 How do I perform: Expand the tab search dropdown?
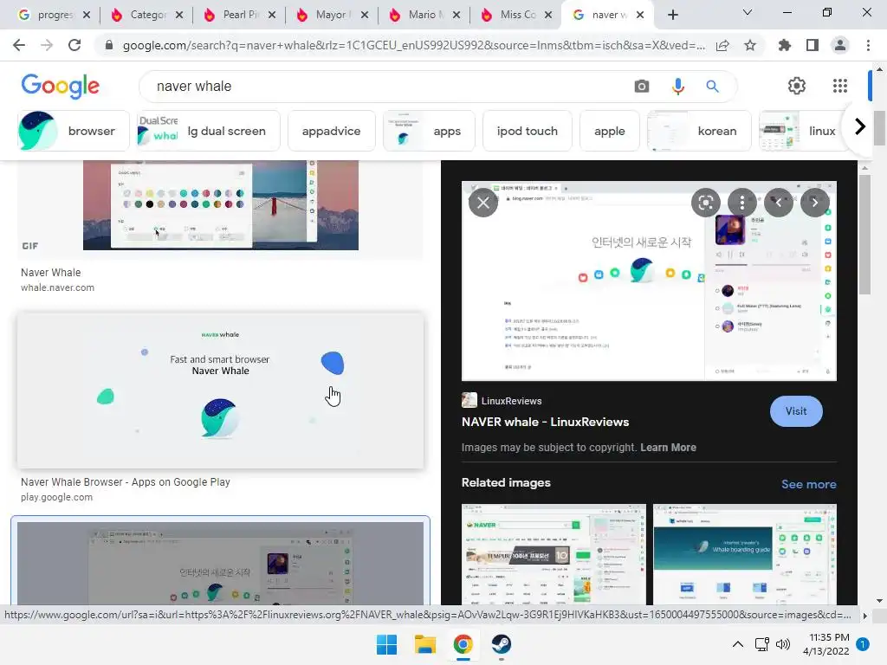pyautogui.click(x=748, y=12)
